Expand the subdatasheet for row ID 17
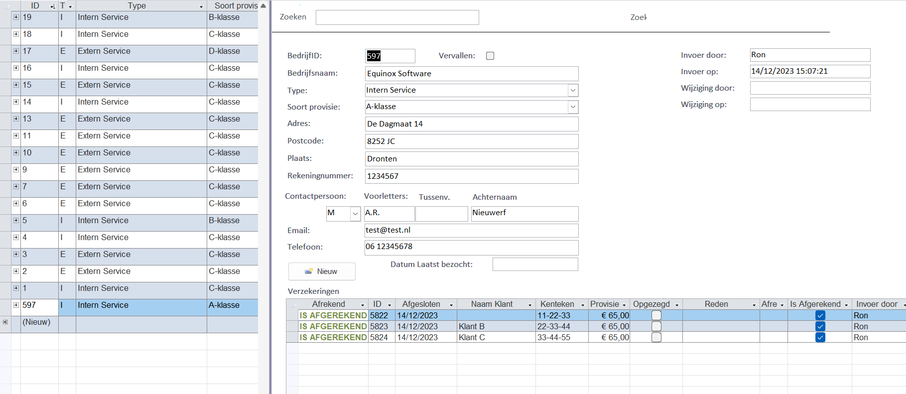The image size is (906, 394). pyautogui.click(x=16, y=51)
